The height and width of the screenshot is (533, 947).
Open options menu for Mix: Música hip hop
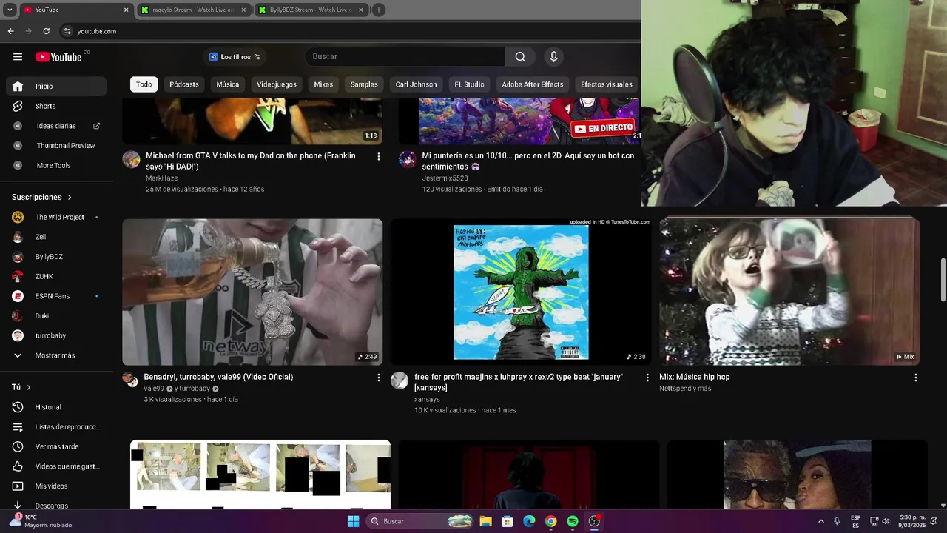pos(915,378)
